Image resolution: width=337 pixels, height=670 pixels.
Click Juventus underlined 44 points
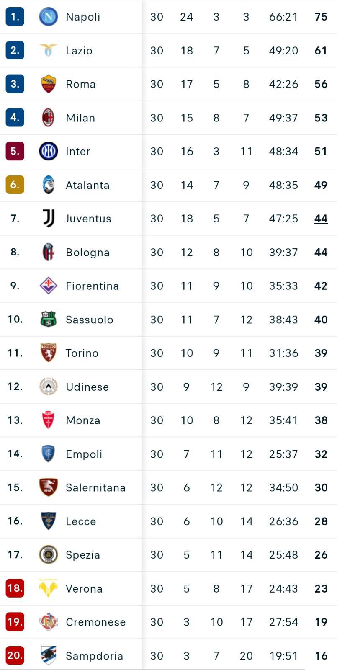(321, 219)
